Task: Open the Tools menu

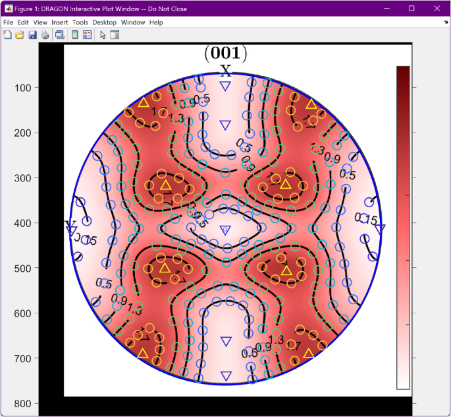Action: coord(80,22)
